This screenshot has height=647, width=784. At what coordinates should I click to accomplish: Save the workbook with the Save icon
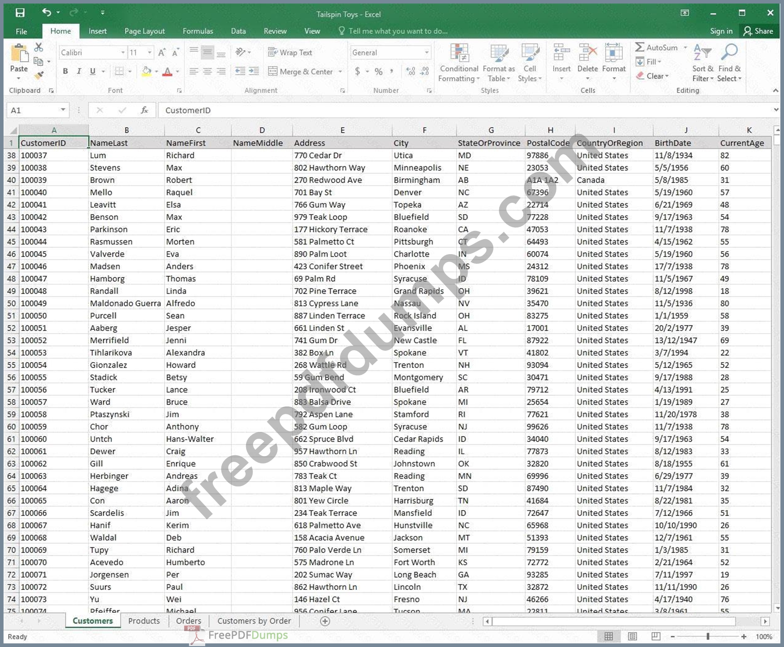point(20,13)
